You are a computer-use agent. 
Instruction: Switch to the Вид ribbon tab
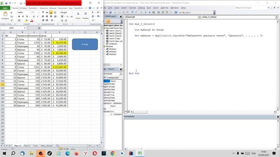[x=71, y=8]
